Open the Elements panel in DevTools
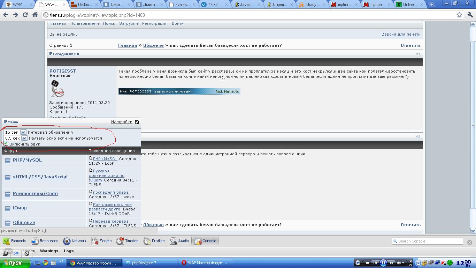This screenshot has width=476, height=268. 15,241
